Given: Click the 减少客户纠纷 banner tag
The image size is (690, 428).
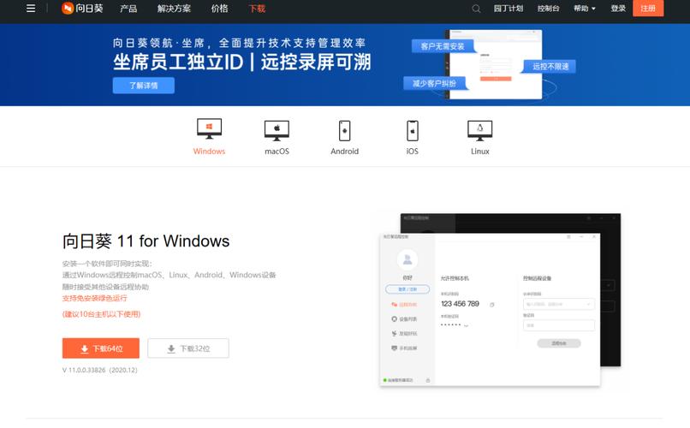Looking at the screenshot, I should click(434, 83).
